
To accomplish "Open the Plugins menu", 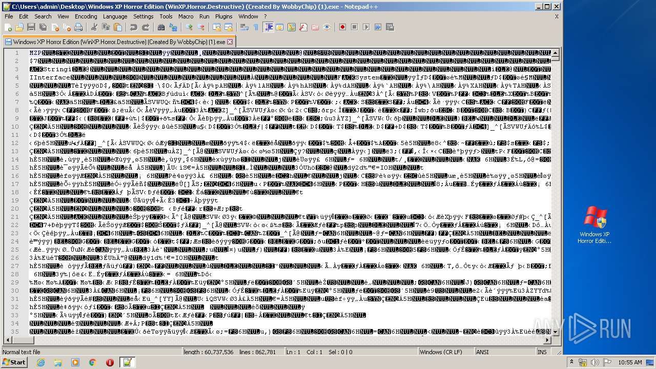I will coord(223,16).
